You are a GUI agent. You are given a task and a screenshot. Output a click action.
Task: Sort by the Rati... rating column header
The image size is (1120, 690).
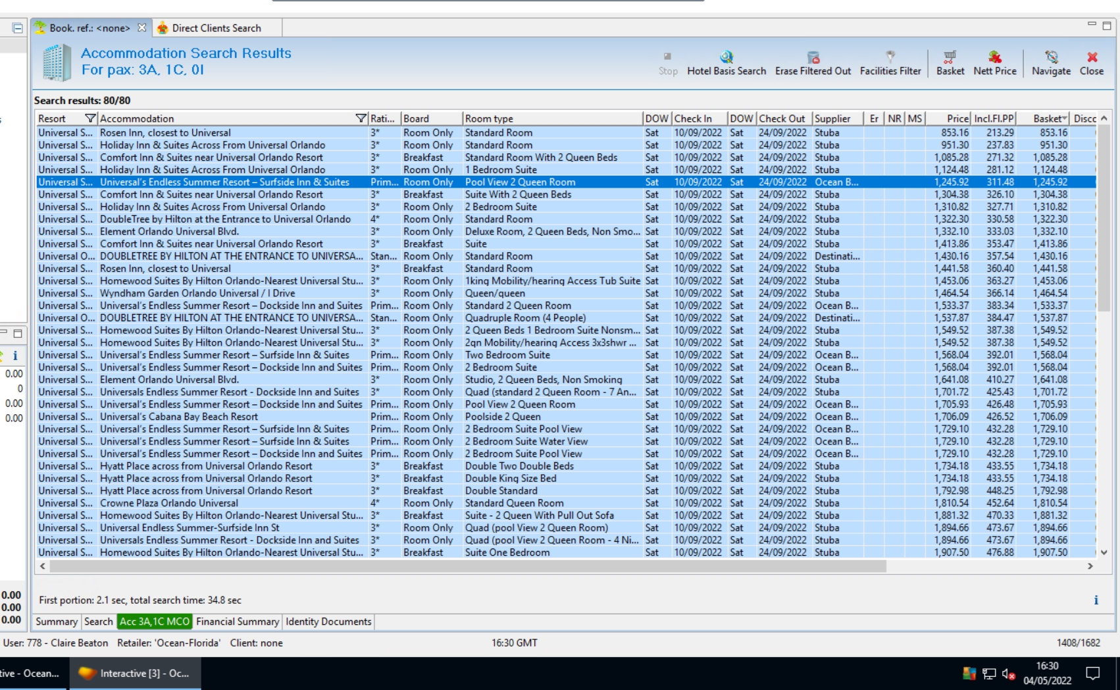tap(384, 119)
